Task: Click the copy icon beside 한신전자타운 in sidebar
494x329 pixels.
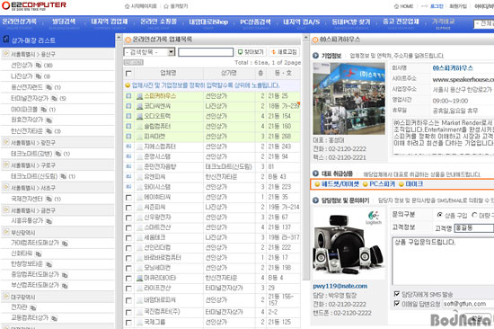Action: (x=49, y=131)
